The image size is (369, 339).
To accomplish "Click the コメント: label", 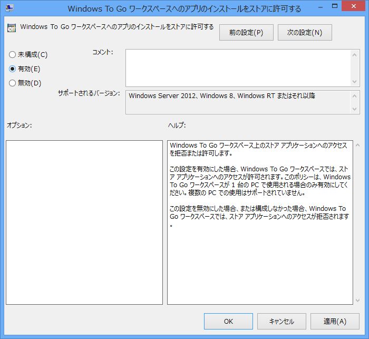I will tap(103, 52).
